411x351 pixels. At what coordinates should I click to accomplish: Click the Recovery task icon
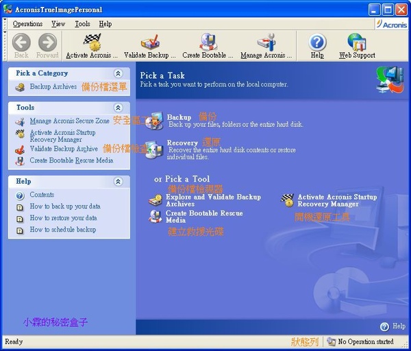[154, 149]
